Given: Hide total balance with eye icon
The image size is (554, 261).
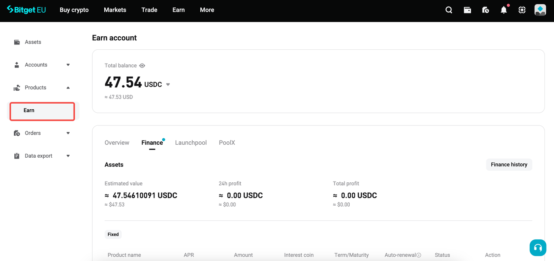Looking at the screenshot, I should (142, 66).
